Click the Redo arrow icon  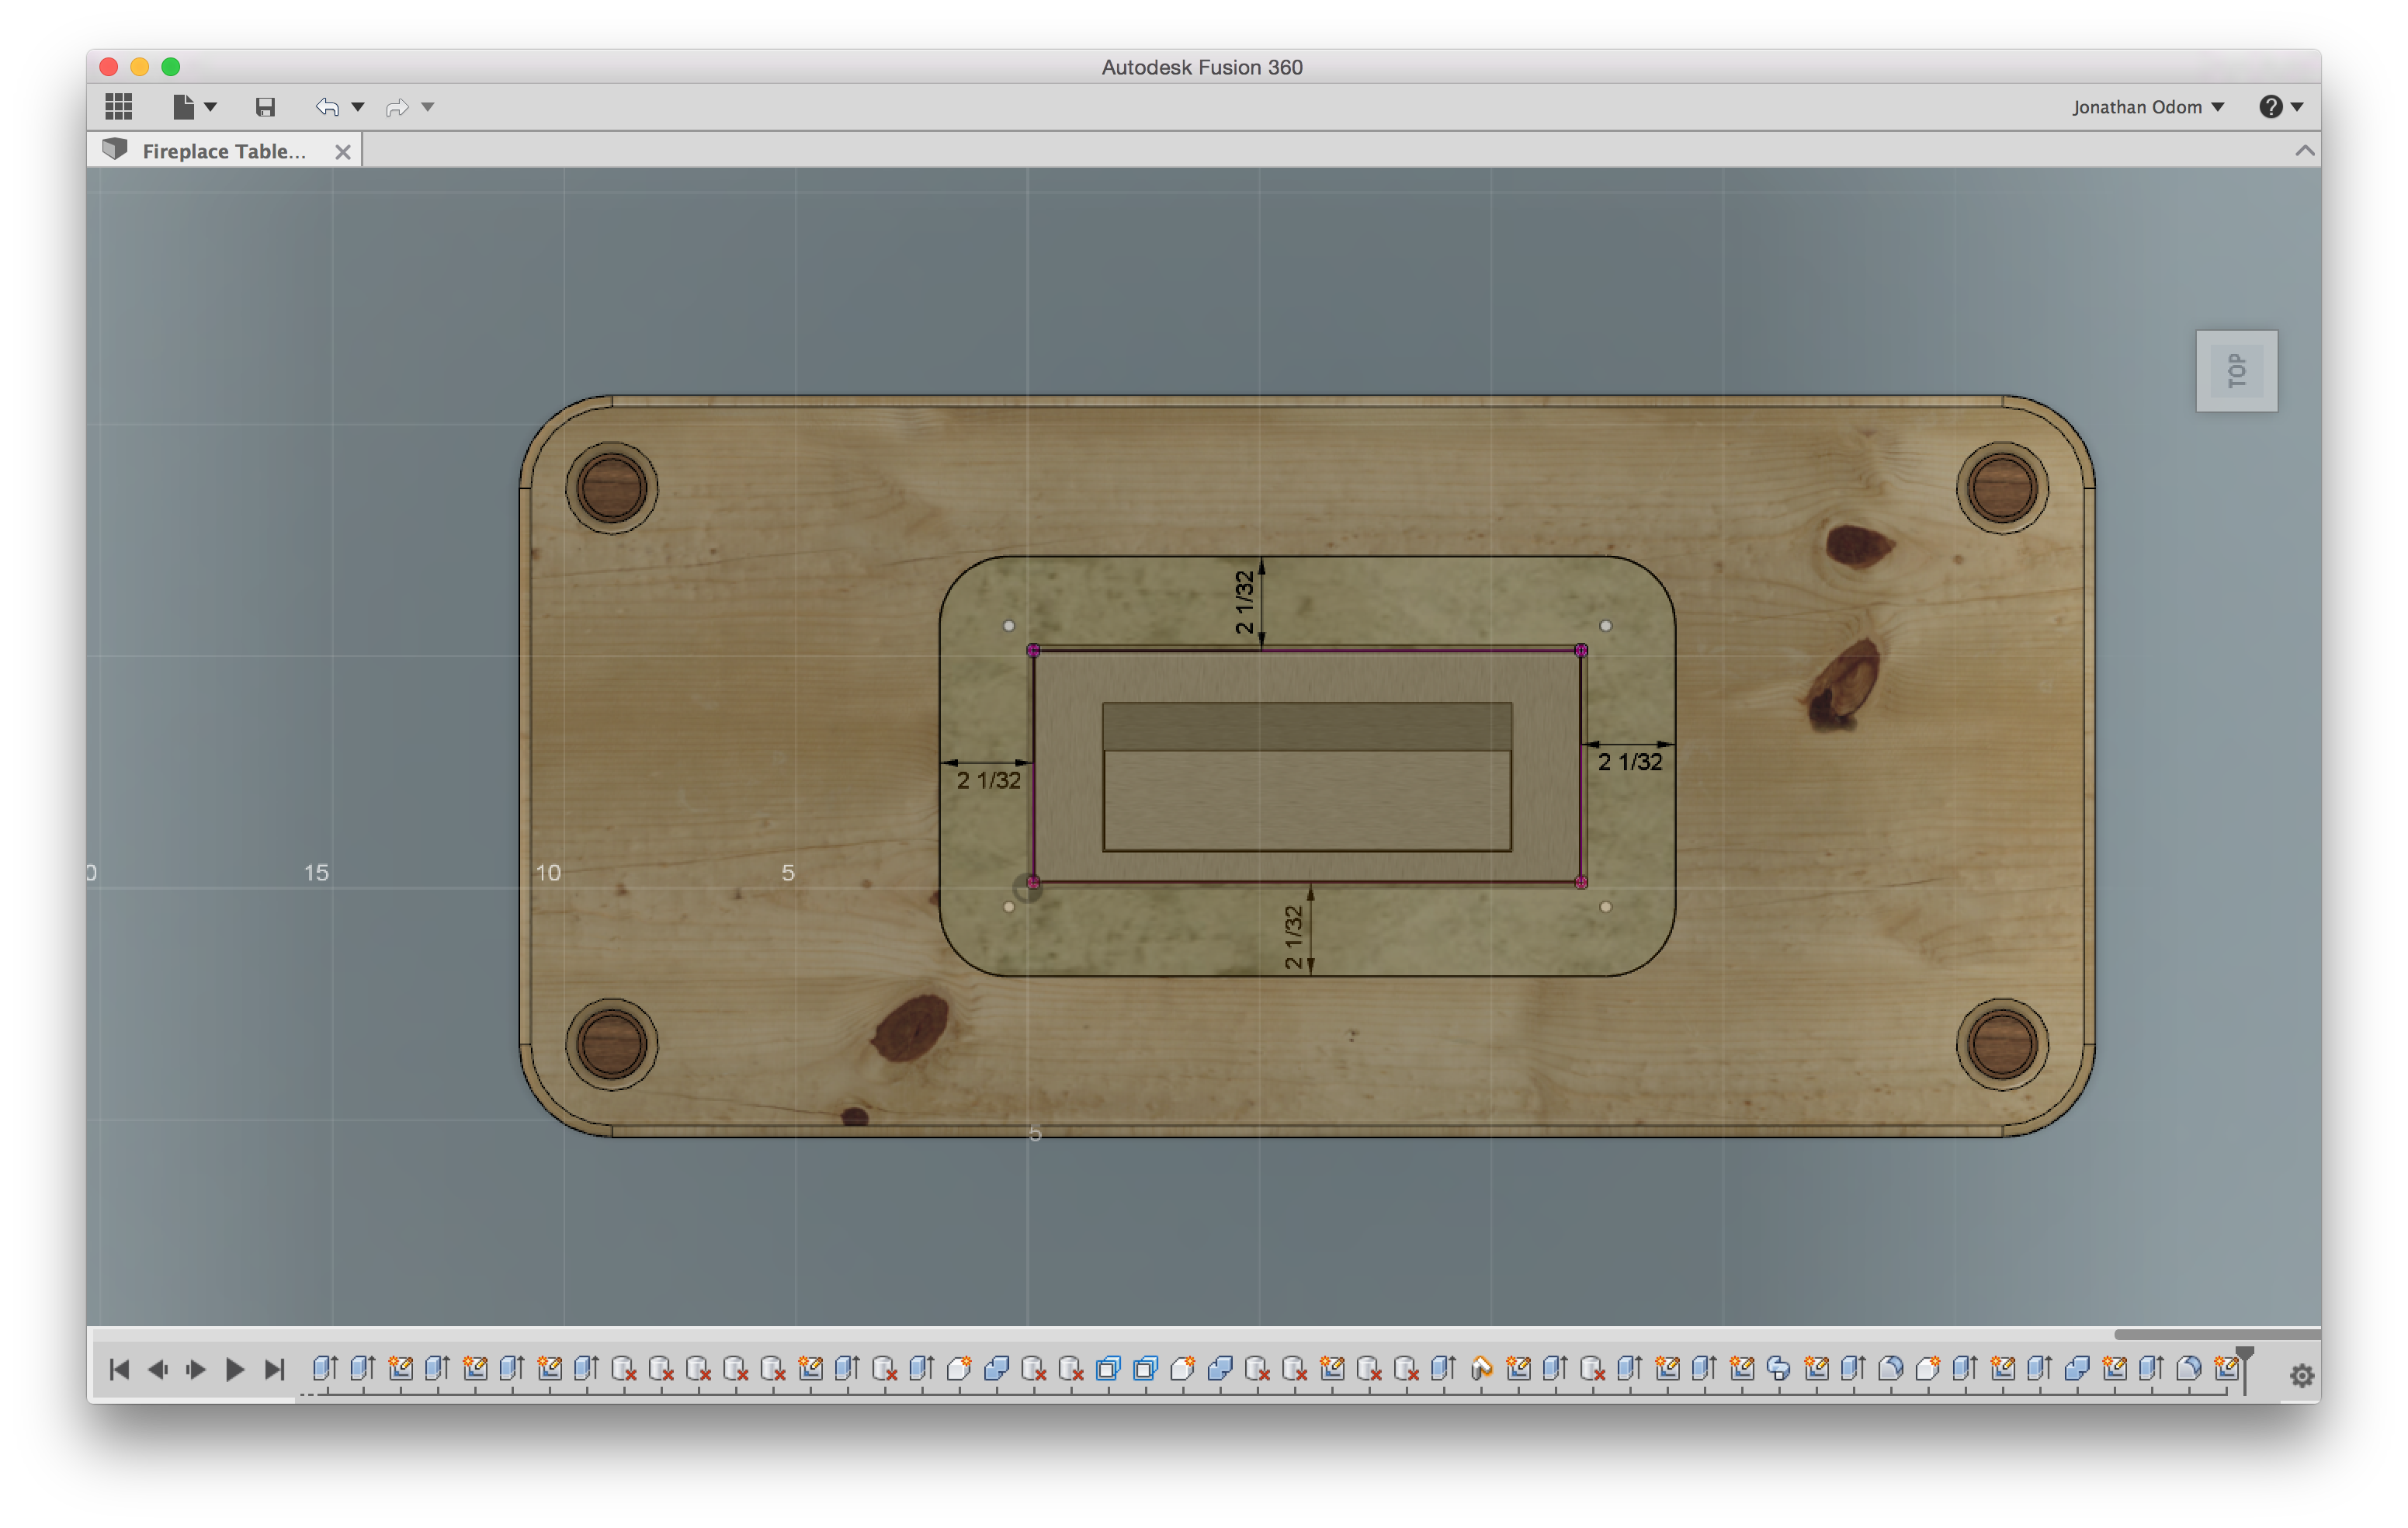397,106
